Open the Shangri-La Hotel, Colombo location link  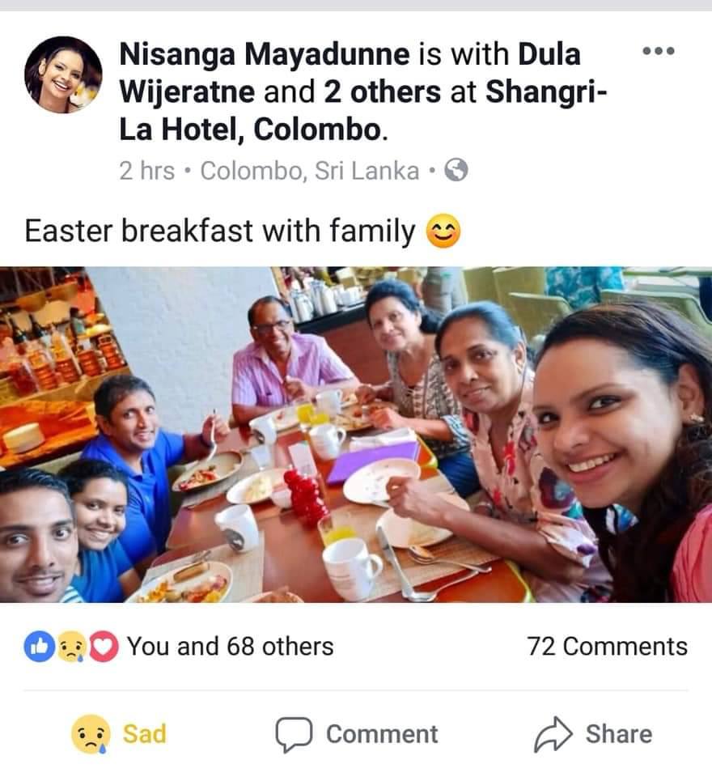pyautogui.click(x=363, y=111)
